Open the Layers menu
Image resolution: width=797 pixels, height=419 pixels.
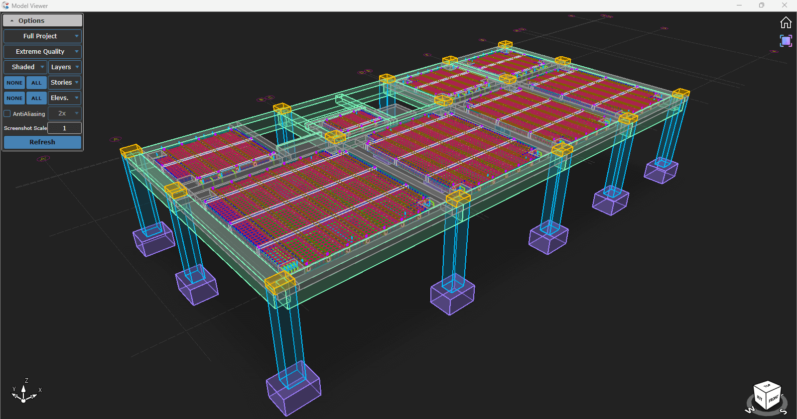click(x=65, y=67)
